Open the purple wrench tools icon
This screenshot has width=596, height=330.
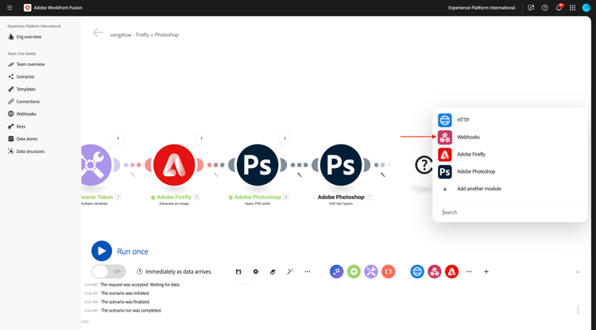point(371,271)
